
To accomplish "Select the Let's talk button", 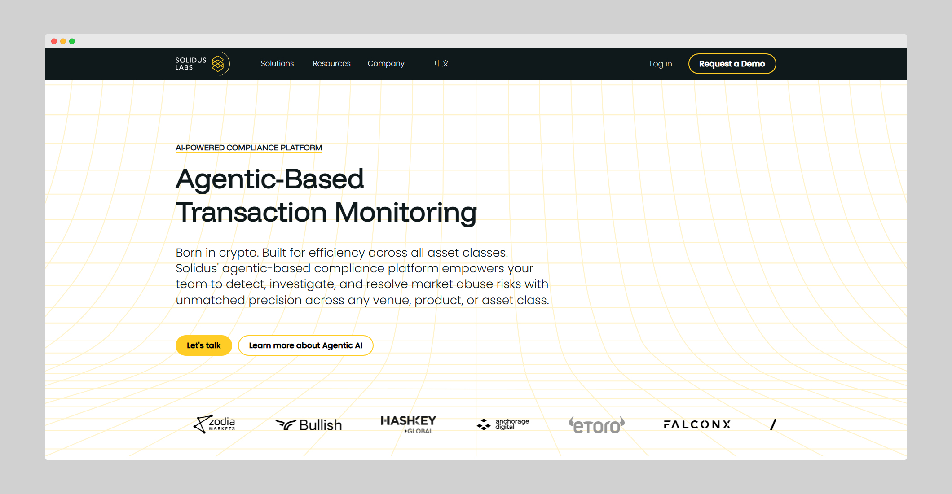I will tap(204, 345).
